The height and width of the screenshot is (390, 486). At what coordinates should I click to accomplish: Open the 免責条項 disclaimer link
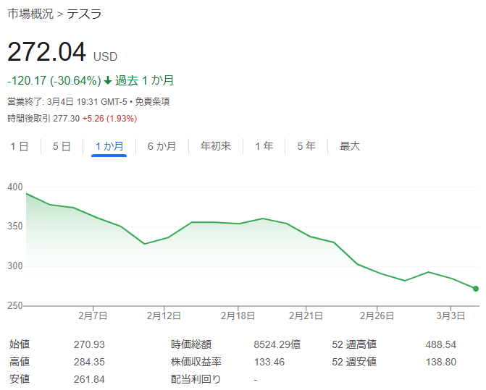coord(152,101)
